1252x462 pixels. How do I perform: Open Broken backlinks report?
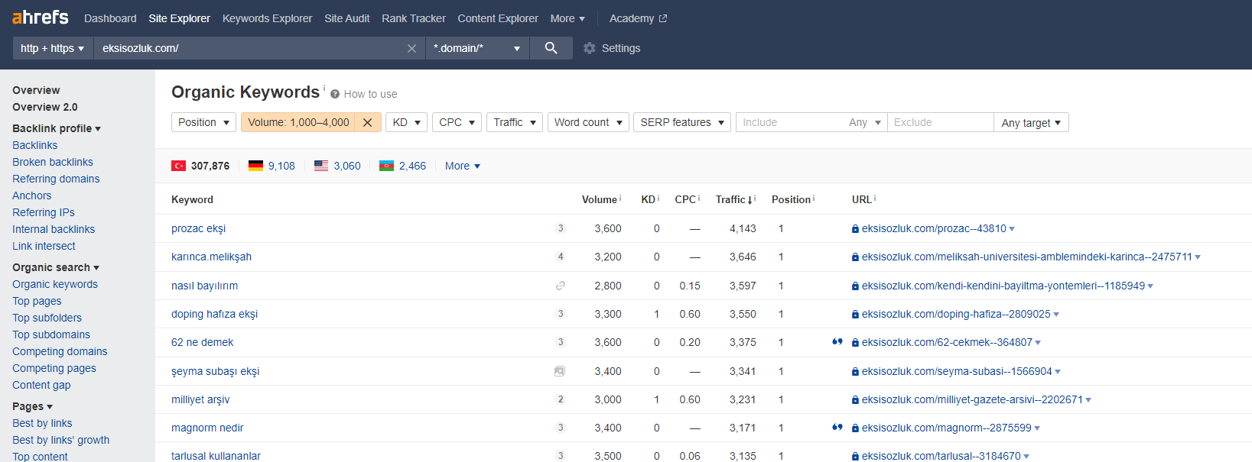(53, 162)
